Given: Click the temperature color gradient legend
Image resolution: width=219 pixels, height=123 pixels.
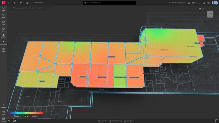Looking at the screenshot, I should point(26,113).
